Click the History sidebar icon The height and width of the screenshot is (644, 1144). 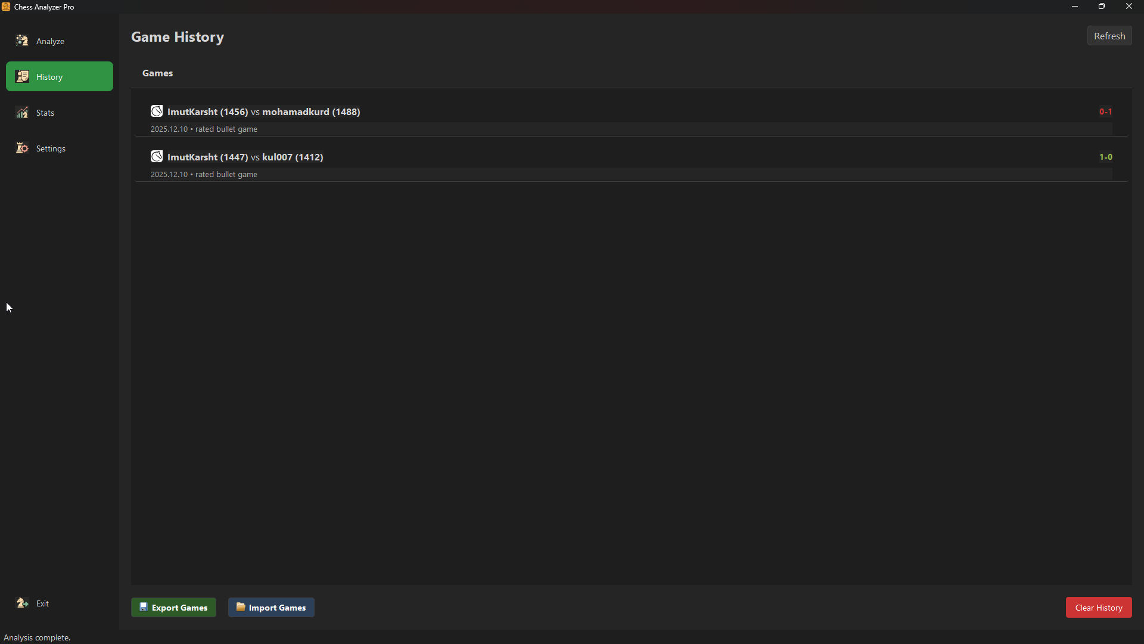(22, 76)
